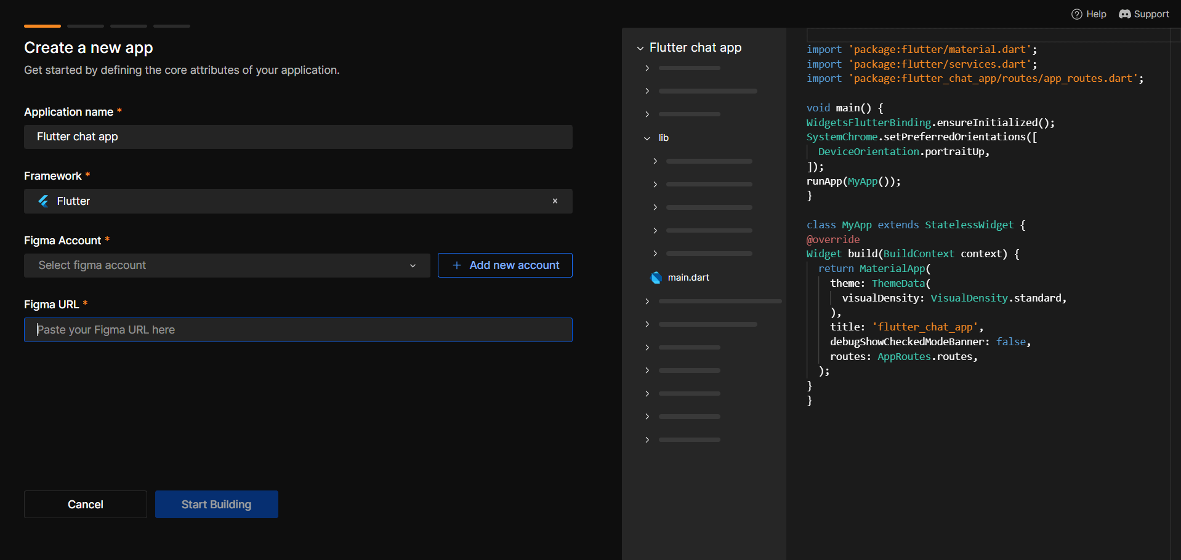
Task: Click the first orange progress step bar
Action: tap(42, 26)
